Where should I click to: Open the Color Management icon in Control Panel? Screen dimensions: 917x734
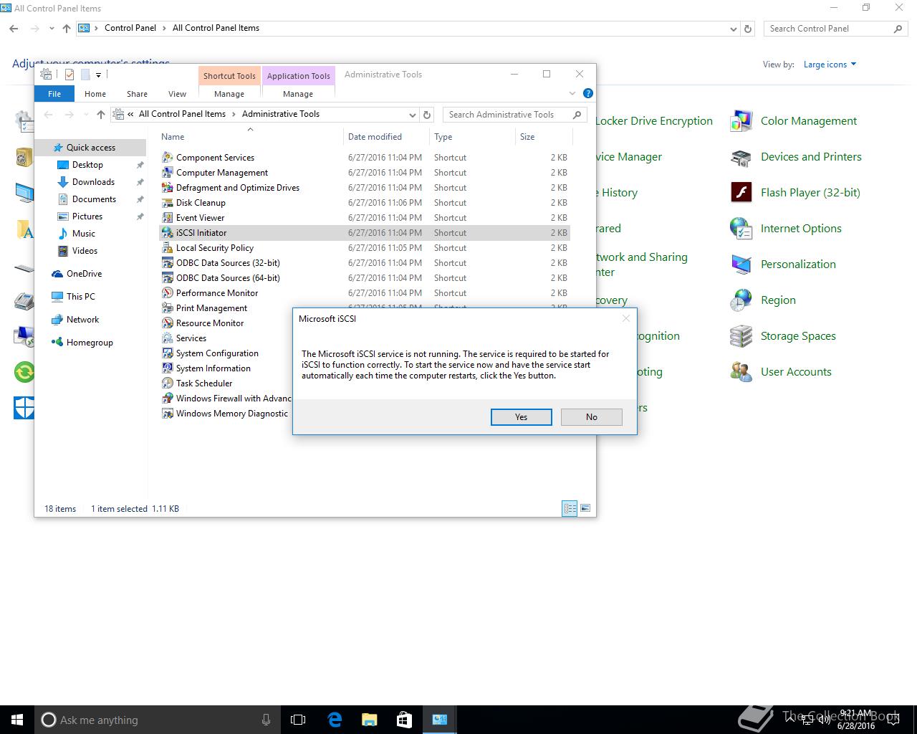[741, 121]
